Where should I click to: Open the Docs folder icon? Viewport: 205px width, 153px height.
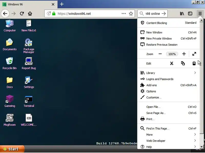pyautogui.click(x=9, y=82)
